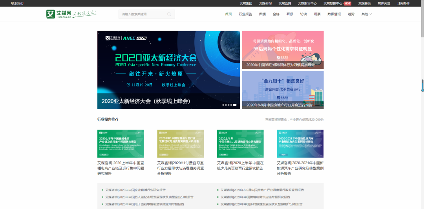Open the 舆情 nav item
Image resolution: width=424 pixels, height=209 pixels.
[262, 14]
